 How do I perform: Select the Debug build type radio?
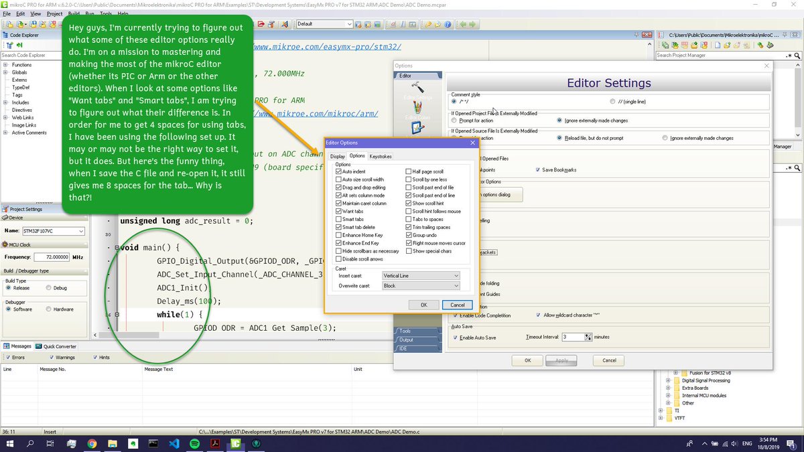pyautogui.click(x=48, y=288)
